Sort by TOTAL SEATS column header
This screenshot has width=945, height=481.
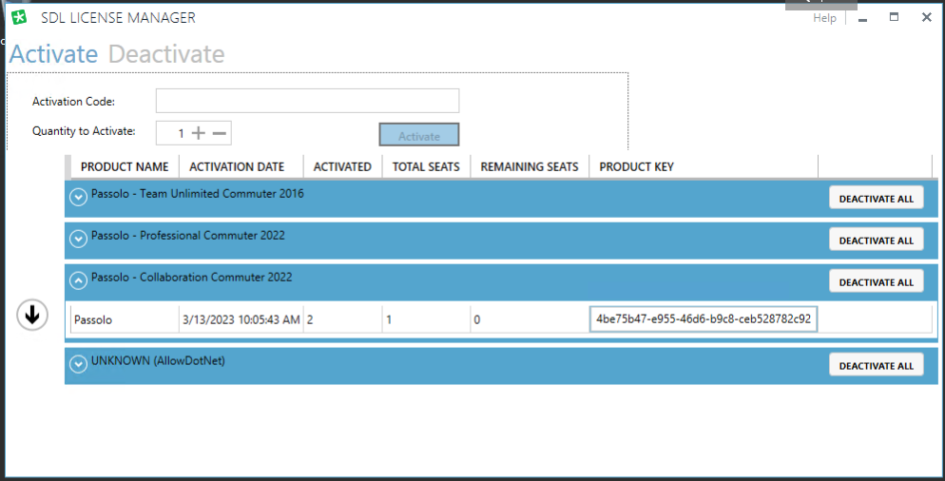pos(426,167)
